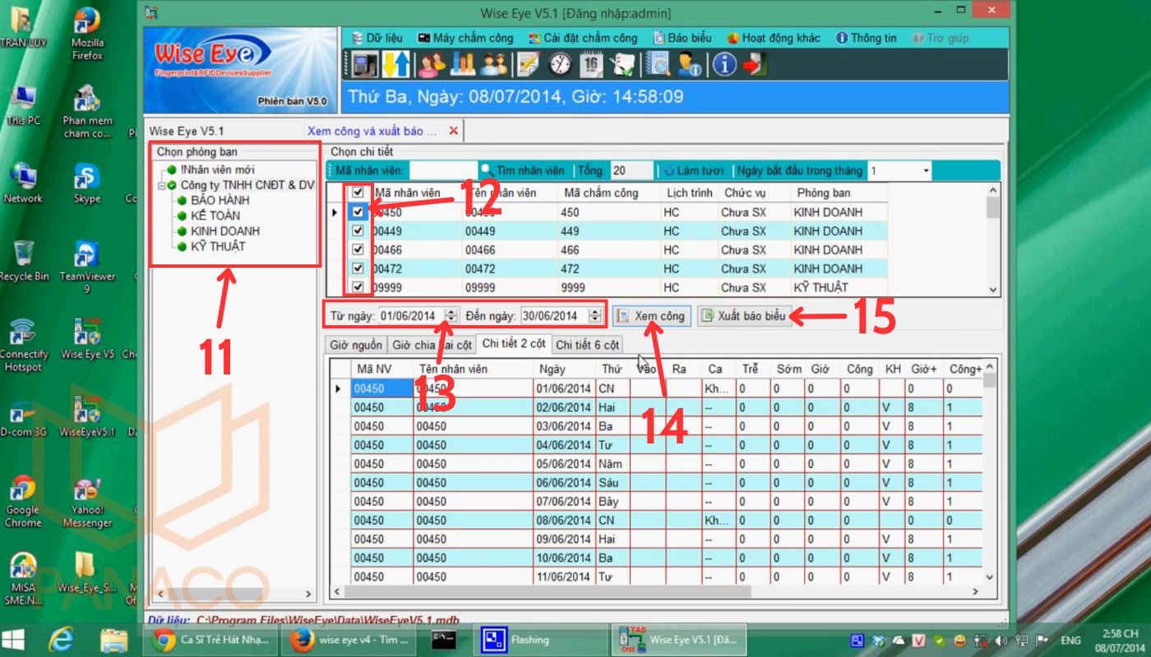This screenshot has width=1151, height=657.
Task: Select the Chi tiết 2 cột tab
Action: click(x=513, y=344)
